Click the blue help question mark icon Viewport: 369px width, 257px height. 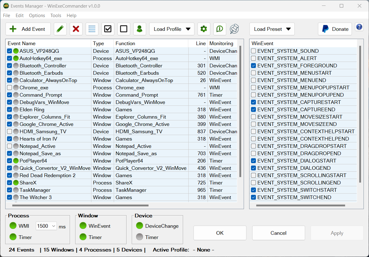(359, 27)
